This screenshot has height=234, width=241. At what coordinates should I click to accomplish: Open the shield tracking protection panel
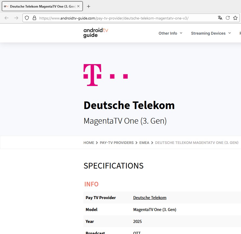pyautogui.click(x=27, y=18)
